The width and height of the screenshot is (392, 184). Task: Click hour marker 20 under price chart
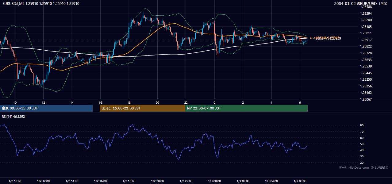tap(157, 102)
